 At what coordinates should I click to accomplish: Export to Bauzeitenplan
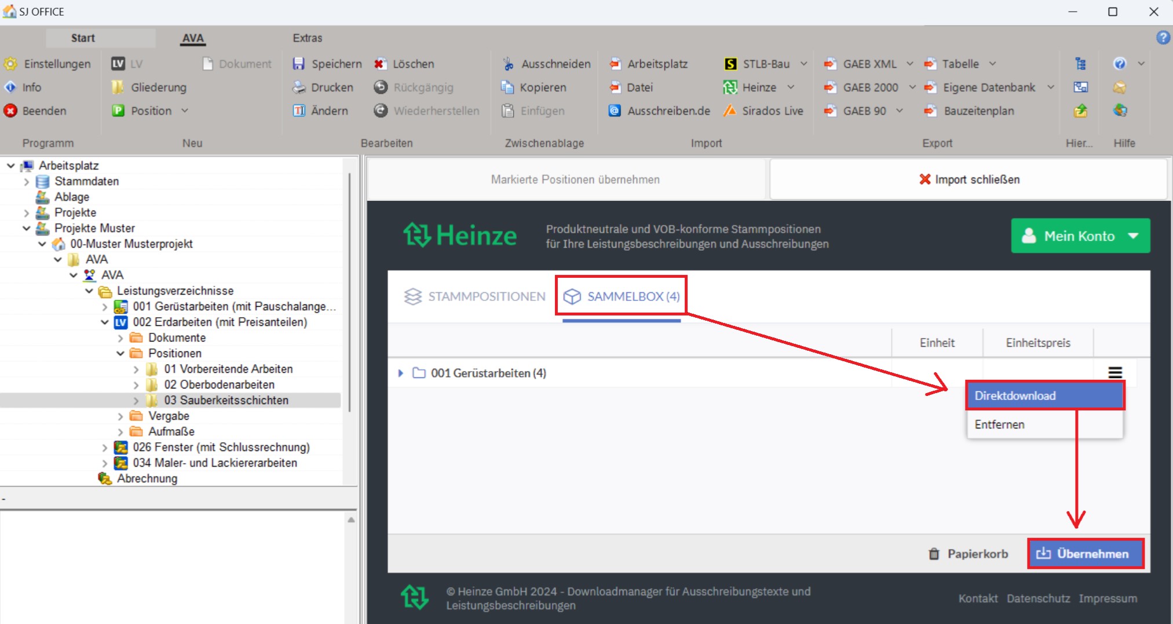point(969,111)
